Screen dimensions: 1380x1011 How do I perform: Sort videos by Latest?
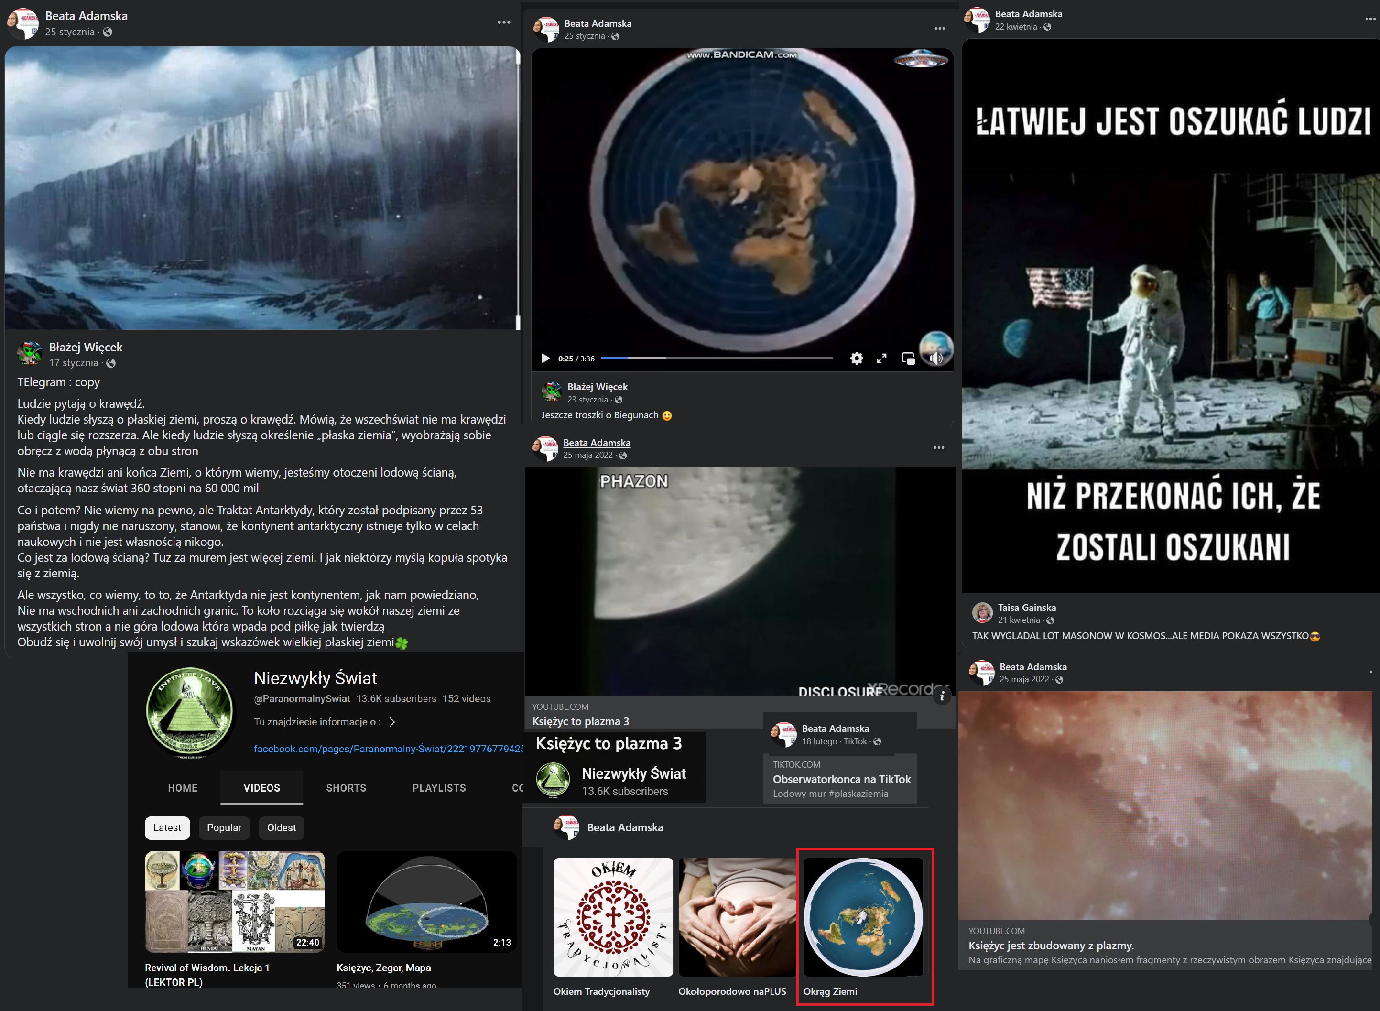167,827
